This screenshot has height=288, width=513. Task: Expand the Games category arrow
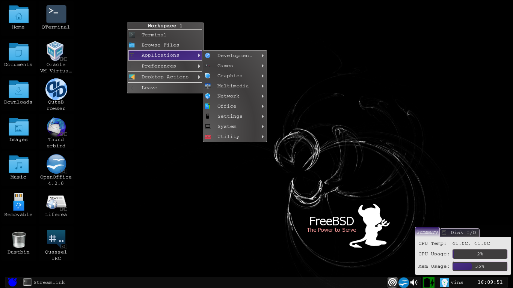click(263, 66)
